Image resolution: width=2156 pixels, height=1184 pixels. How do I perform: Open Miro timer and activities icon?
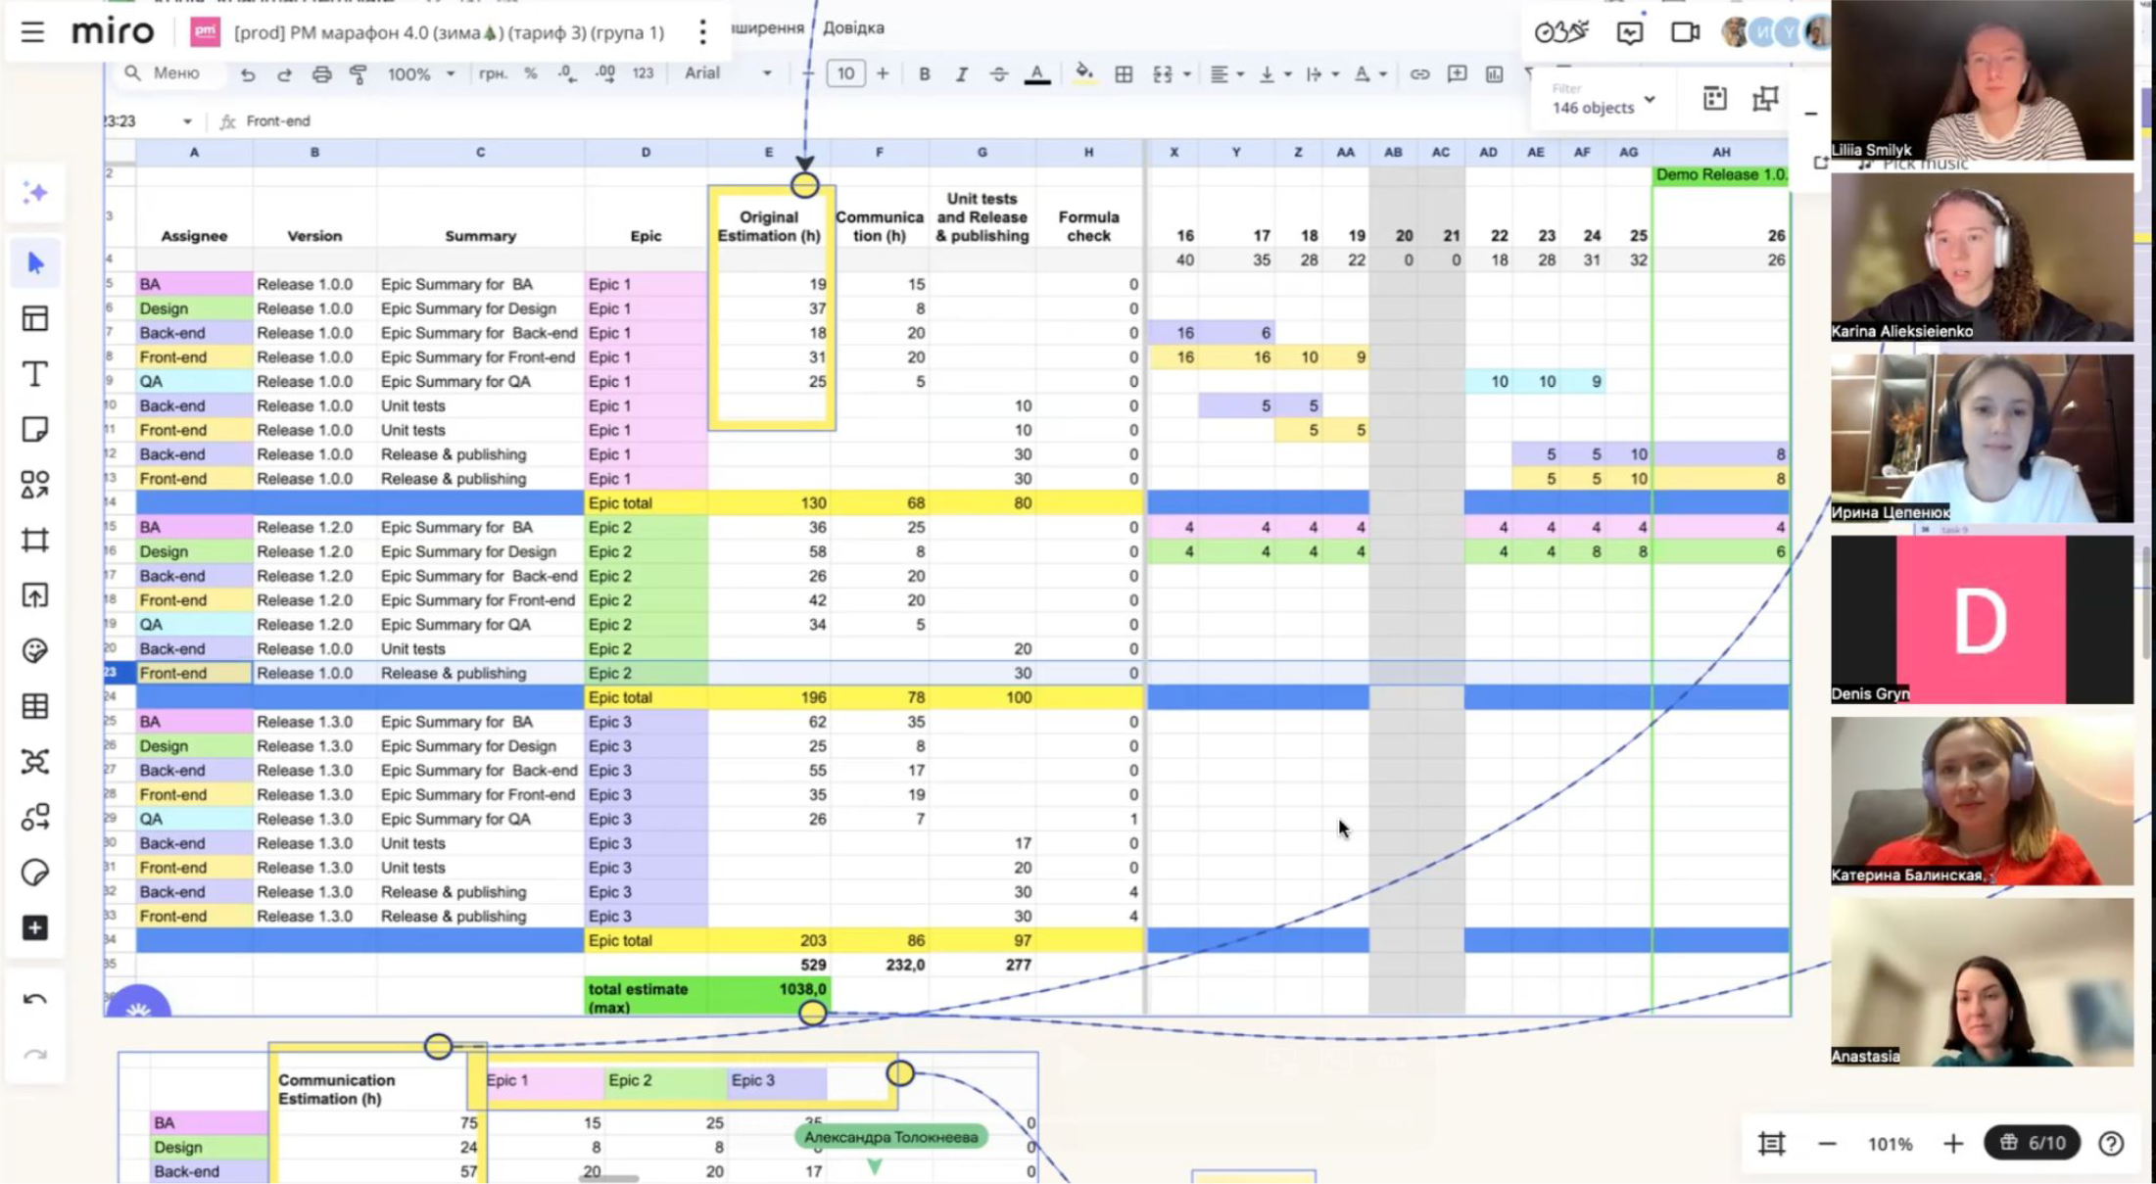1560,32
